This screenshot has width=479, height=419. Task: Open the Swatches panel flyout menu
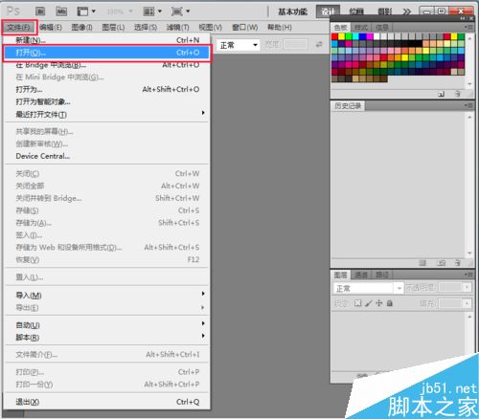point(468,27)
